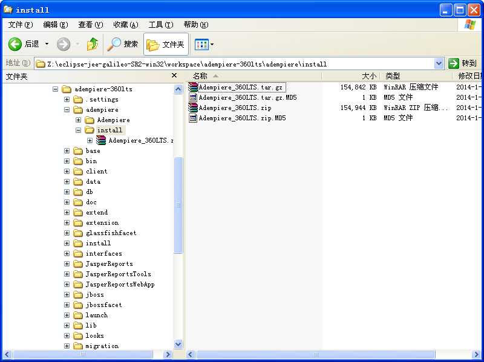
Task: Click the folder tree vertical scrollbar thumb
Action: click(178, 205)
